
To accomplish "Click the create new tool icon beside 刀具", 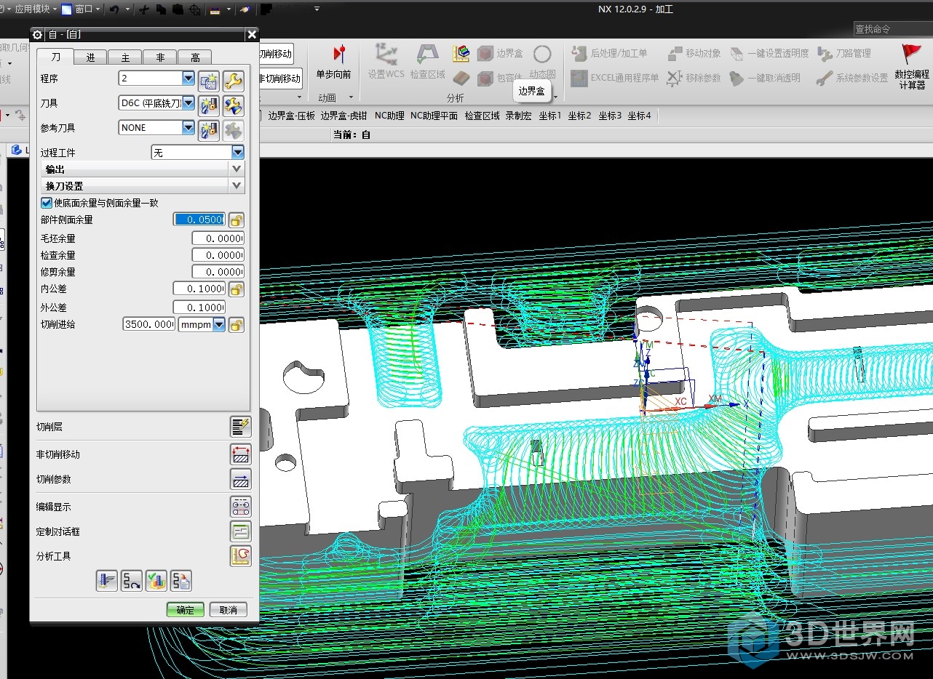I will 209,105.
